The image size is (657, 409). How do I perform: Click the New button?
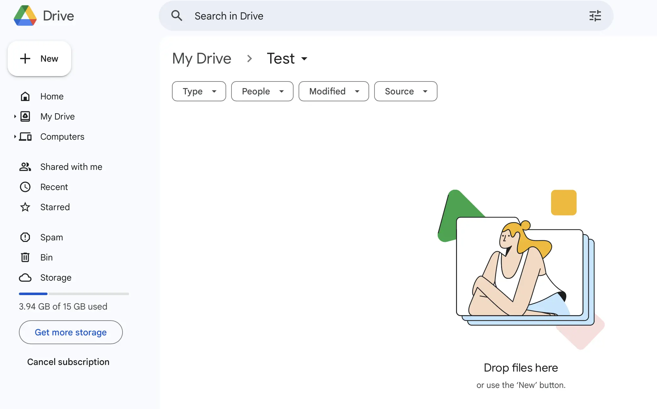pos(39,59)
